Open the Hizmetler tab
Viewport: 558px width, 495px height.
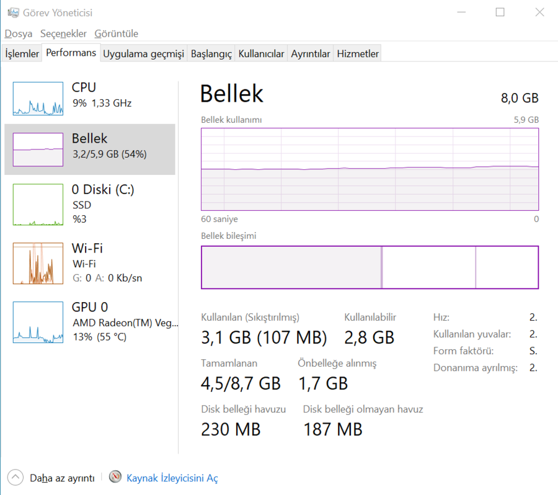[358, 54]
